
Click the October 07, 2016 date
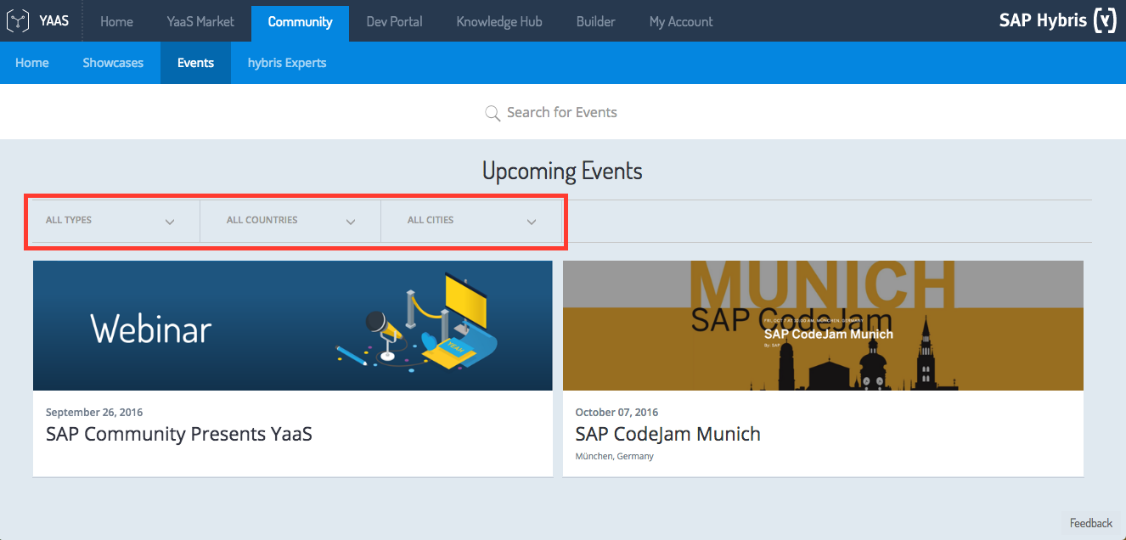616,413
